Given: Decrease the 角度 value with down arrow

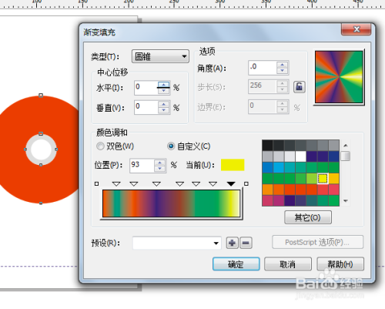Looking at the screenshot, I should (283, 71).
